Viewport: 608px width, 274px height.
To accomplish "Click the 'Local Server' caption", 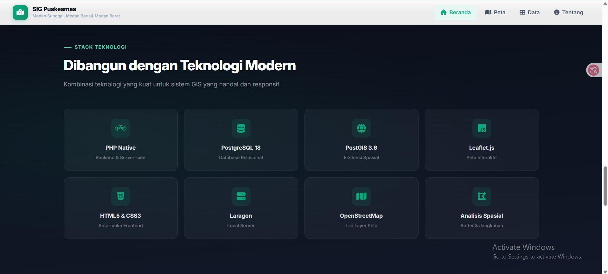I will tap(241, 226).
